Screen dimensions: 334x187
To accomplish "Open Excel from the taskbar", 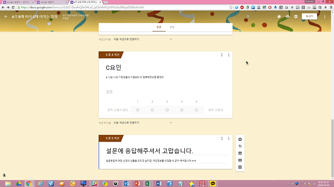I will 148,184.
